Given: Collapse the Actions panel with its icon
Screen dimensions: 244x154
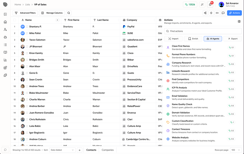Looking at the screenshot, I should (239, 22).
